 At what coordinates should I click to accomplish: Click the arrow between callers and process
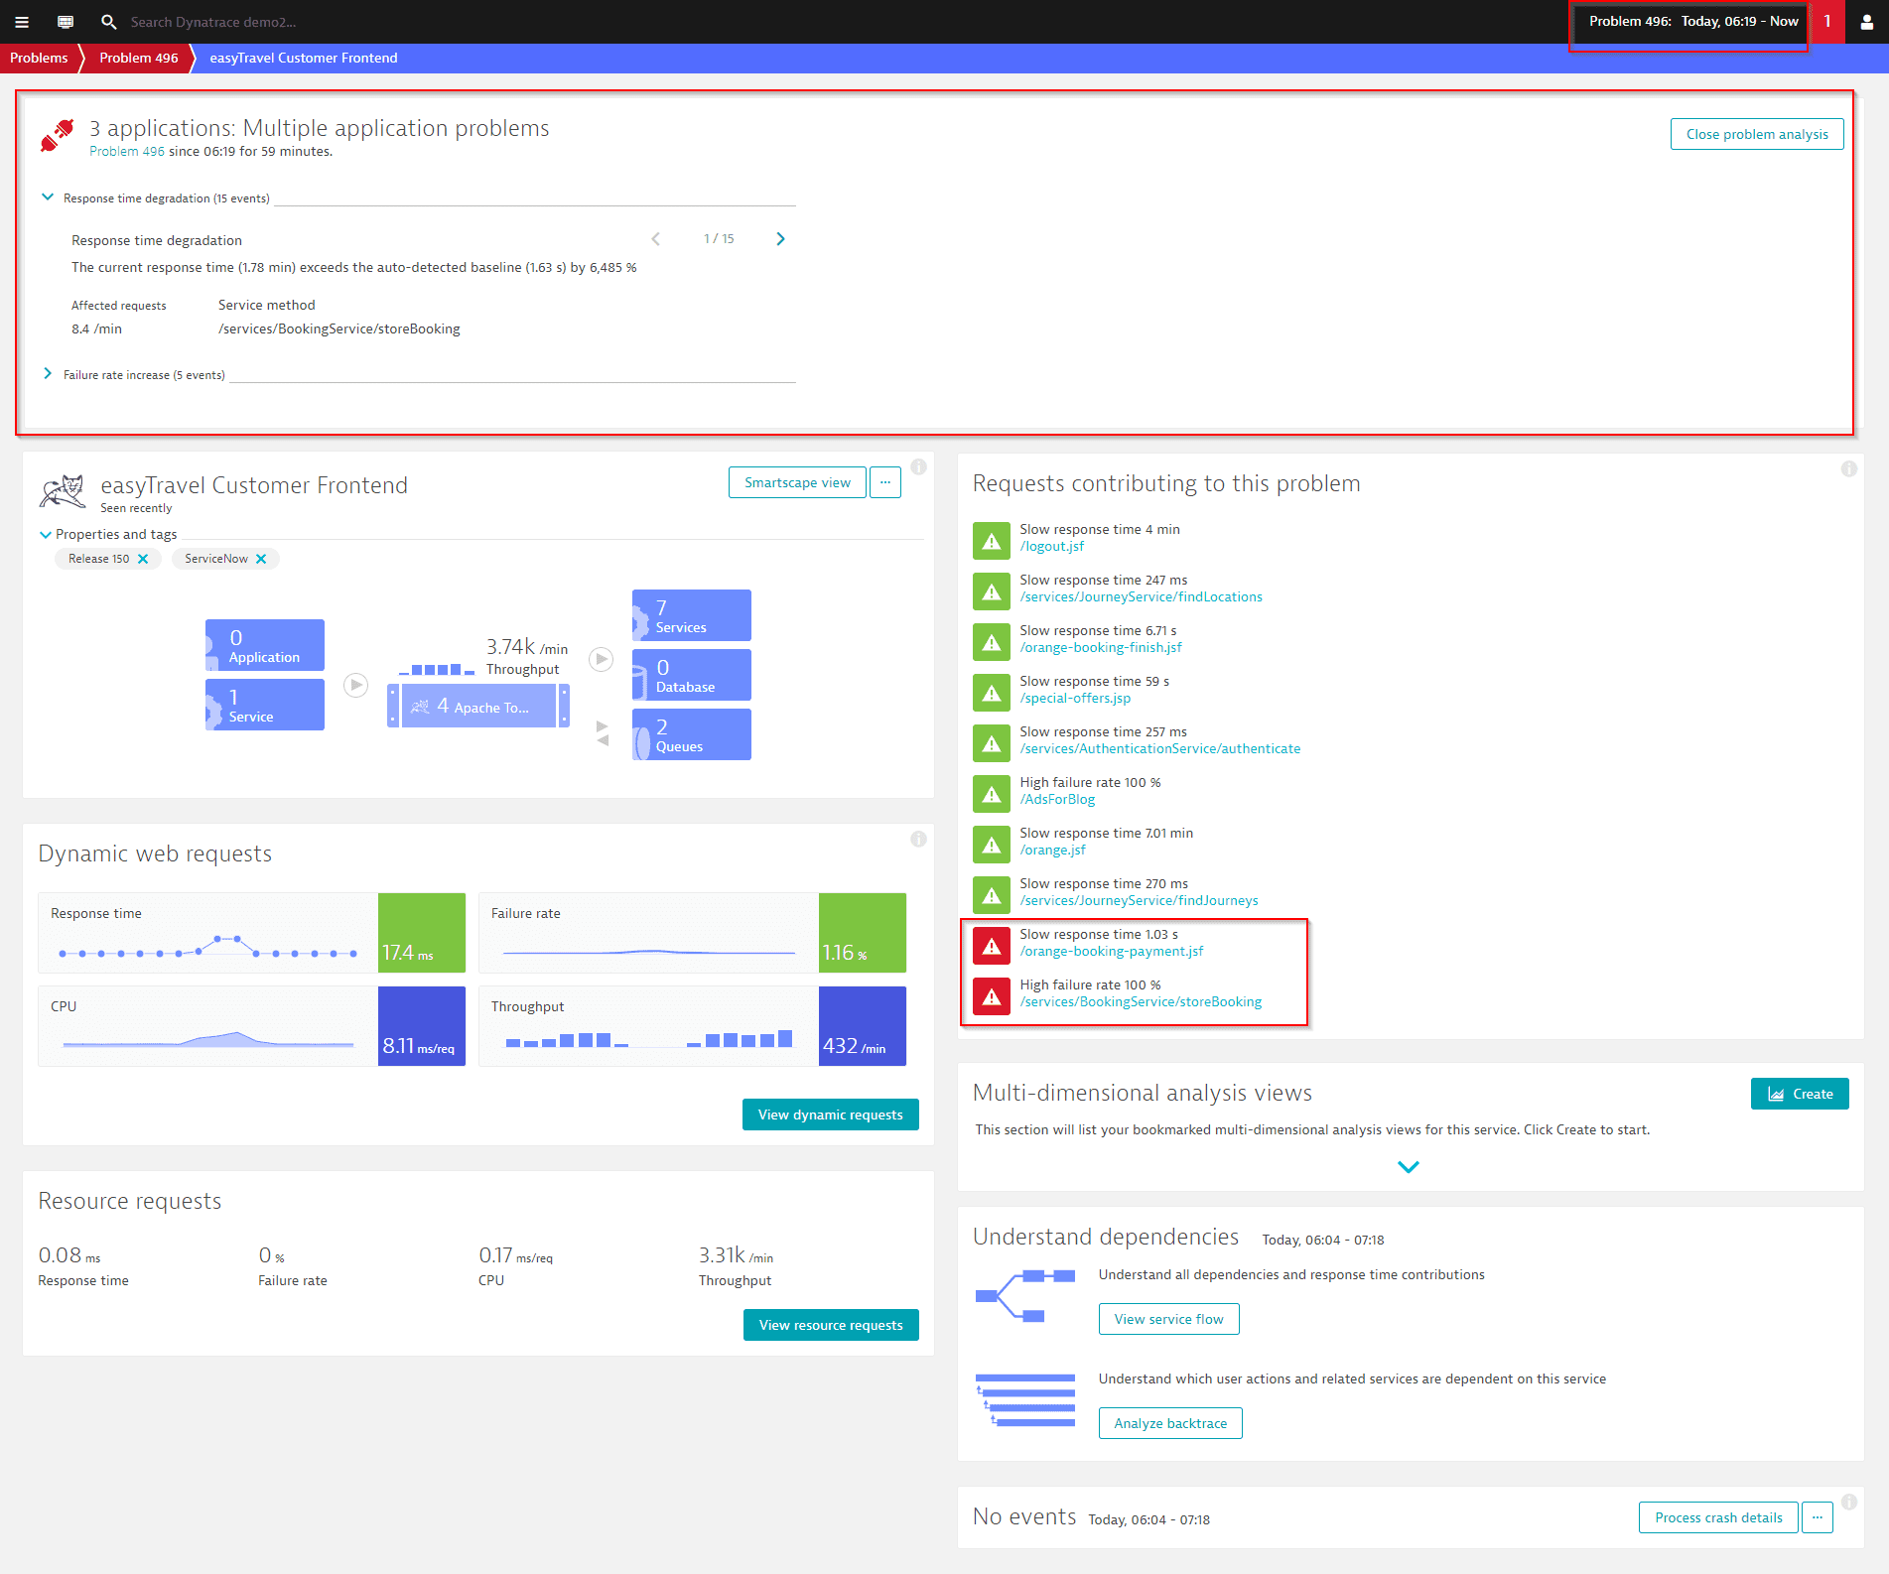356,685
